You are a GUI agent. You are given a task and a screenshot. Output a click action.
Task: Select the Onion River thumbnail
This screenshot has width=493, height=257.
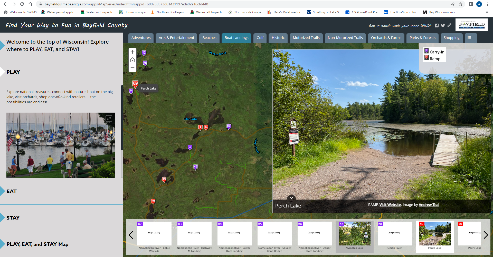(x=395, y=236)
